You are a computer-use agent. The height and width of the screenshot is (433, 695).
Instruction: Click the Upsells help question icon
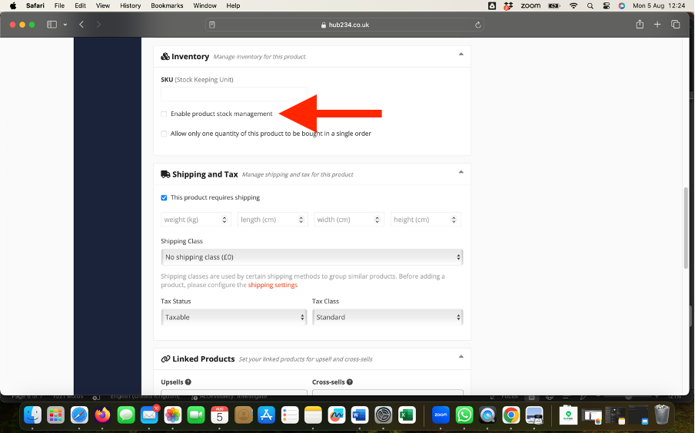click(188, 382)
